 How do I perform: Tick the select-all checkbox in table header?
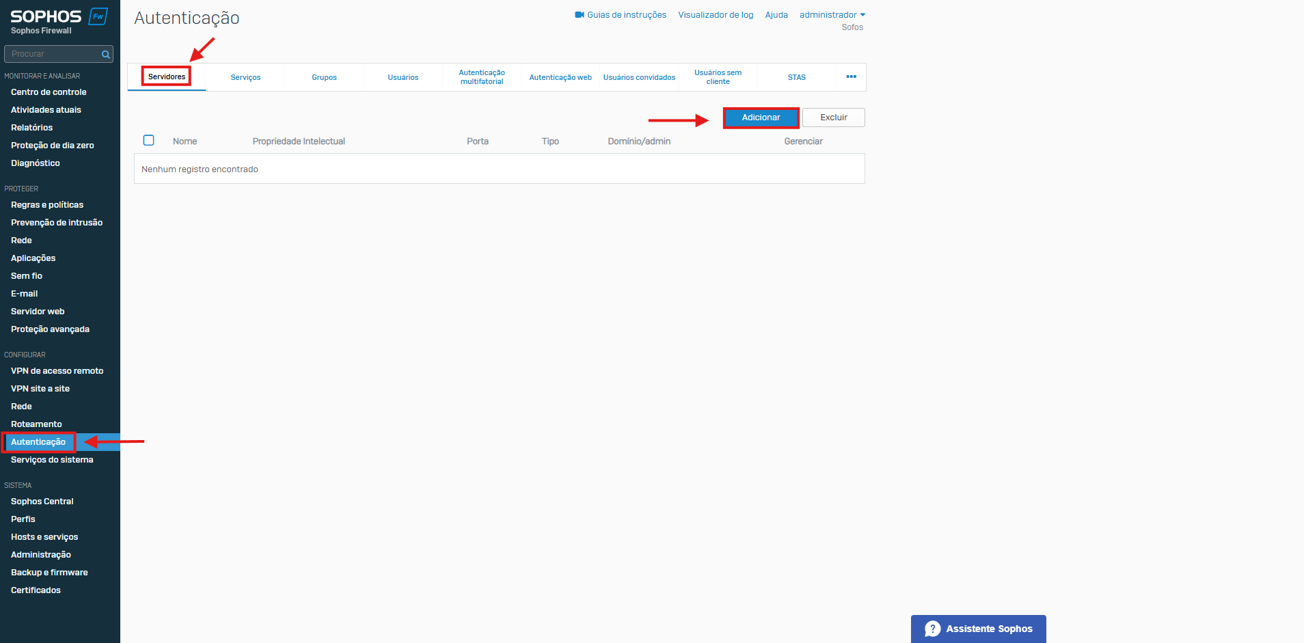(148, 140)
